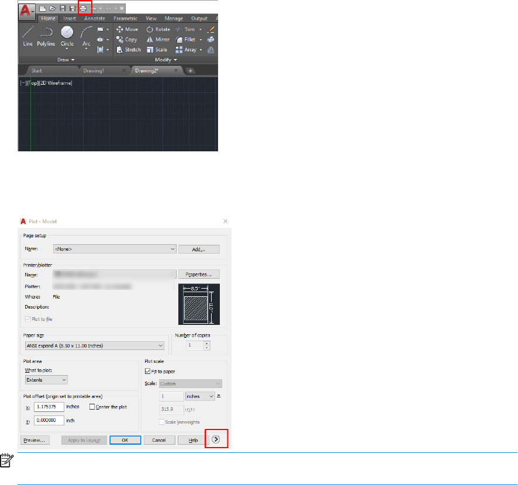Switch to the Output ribbon tab

[199, 19]
